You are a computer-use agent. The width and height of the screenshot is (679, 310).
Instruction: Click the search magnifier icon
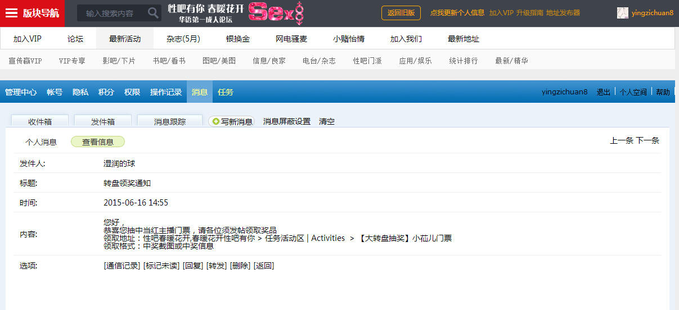(153, 13)
